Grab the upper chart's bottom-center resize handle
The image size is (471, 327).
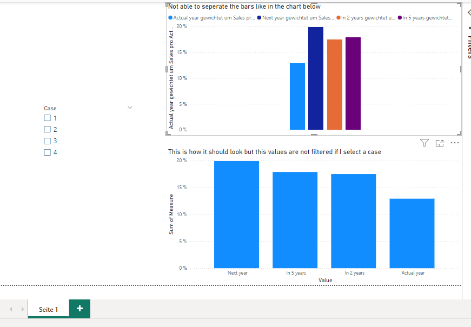314,135
